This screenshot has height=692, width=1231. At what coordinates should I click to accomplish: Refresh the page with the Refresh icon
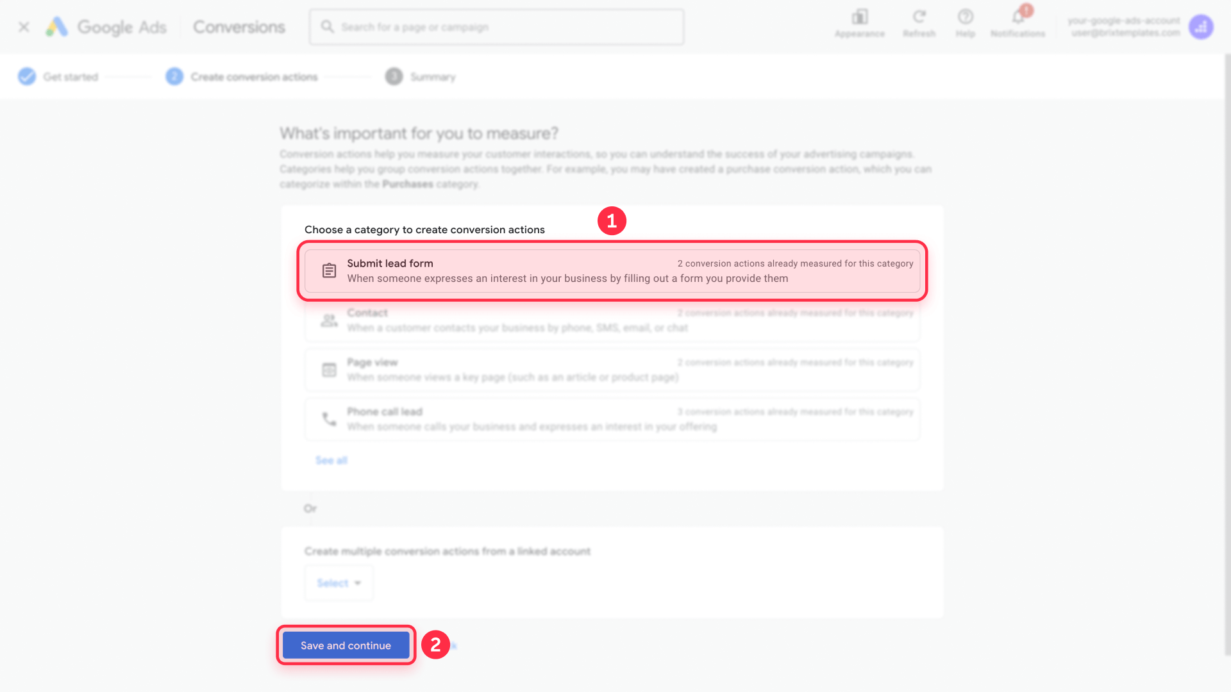pyautogui.click(x=919, y=17)
